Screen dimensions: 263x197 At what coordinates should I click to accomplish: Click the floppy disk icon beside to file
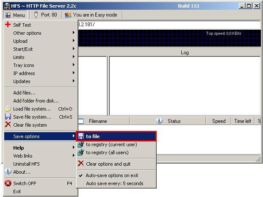coord(80,136)
